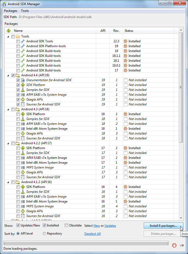Click the scrollbar up arrow
Screen dimensions: 188x254
(181, 30)
